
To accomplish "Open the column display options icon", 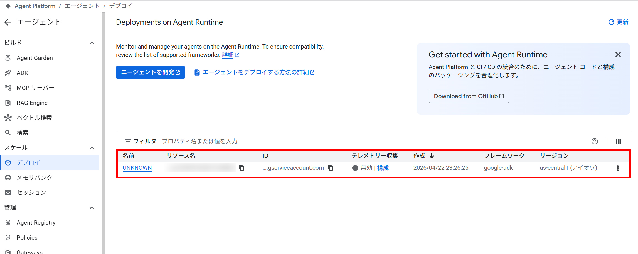I will (619, 141).
